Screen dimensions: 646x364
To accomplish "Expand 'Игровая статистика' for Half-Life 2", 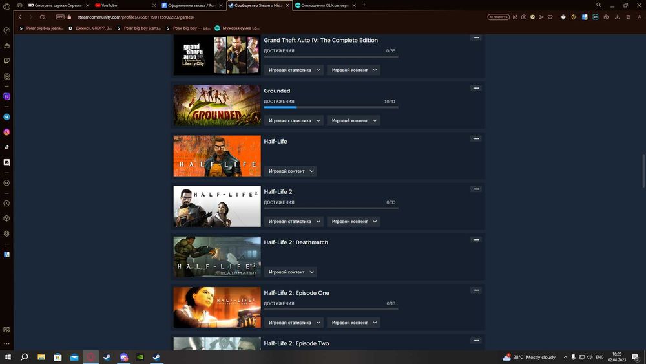I will coord(294,221).
